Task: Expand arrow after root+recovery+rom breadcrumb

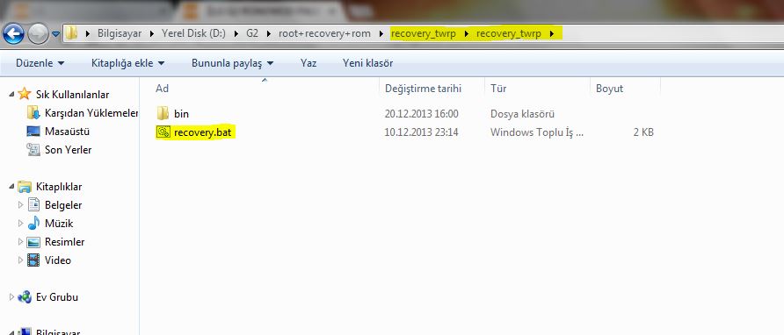Action: point(381,34)
